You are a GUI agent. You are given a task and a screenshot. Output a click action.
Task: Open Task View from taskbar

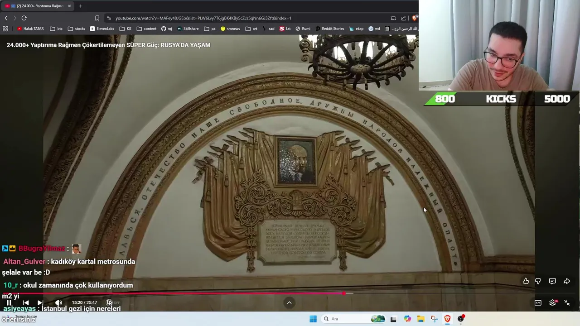pos(393,319)
